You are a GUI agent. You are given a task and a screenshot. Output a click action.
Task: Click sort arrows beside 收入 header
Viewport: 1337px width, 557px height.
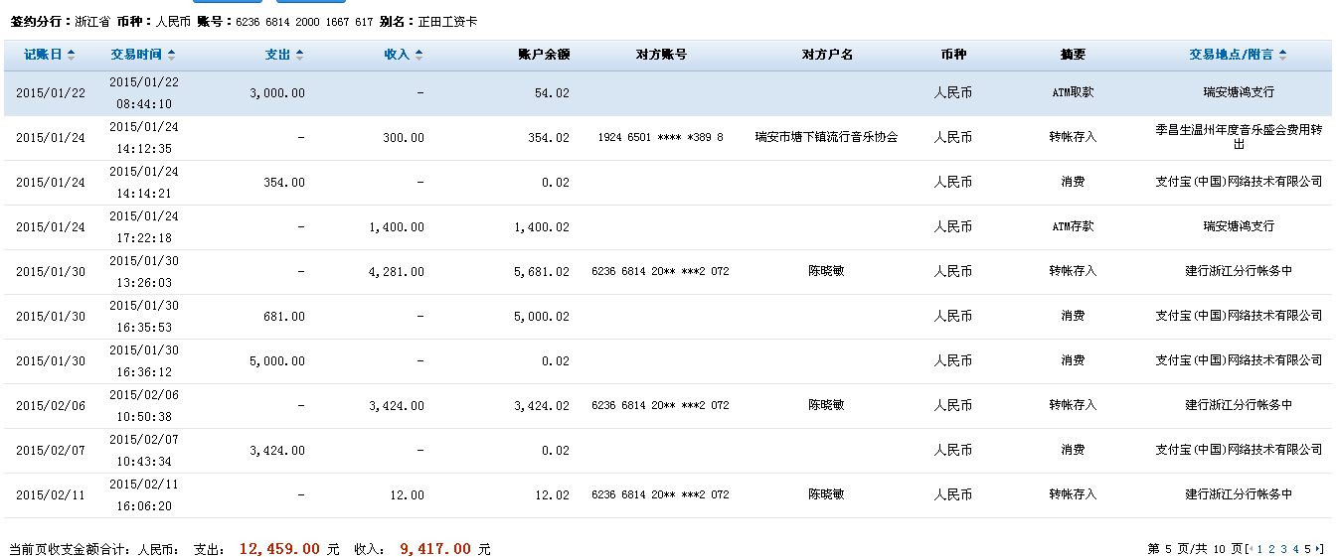419,55
